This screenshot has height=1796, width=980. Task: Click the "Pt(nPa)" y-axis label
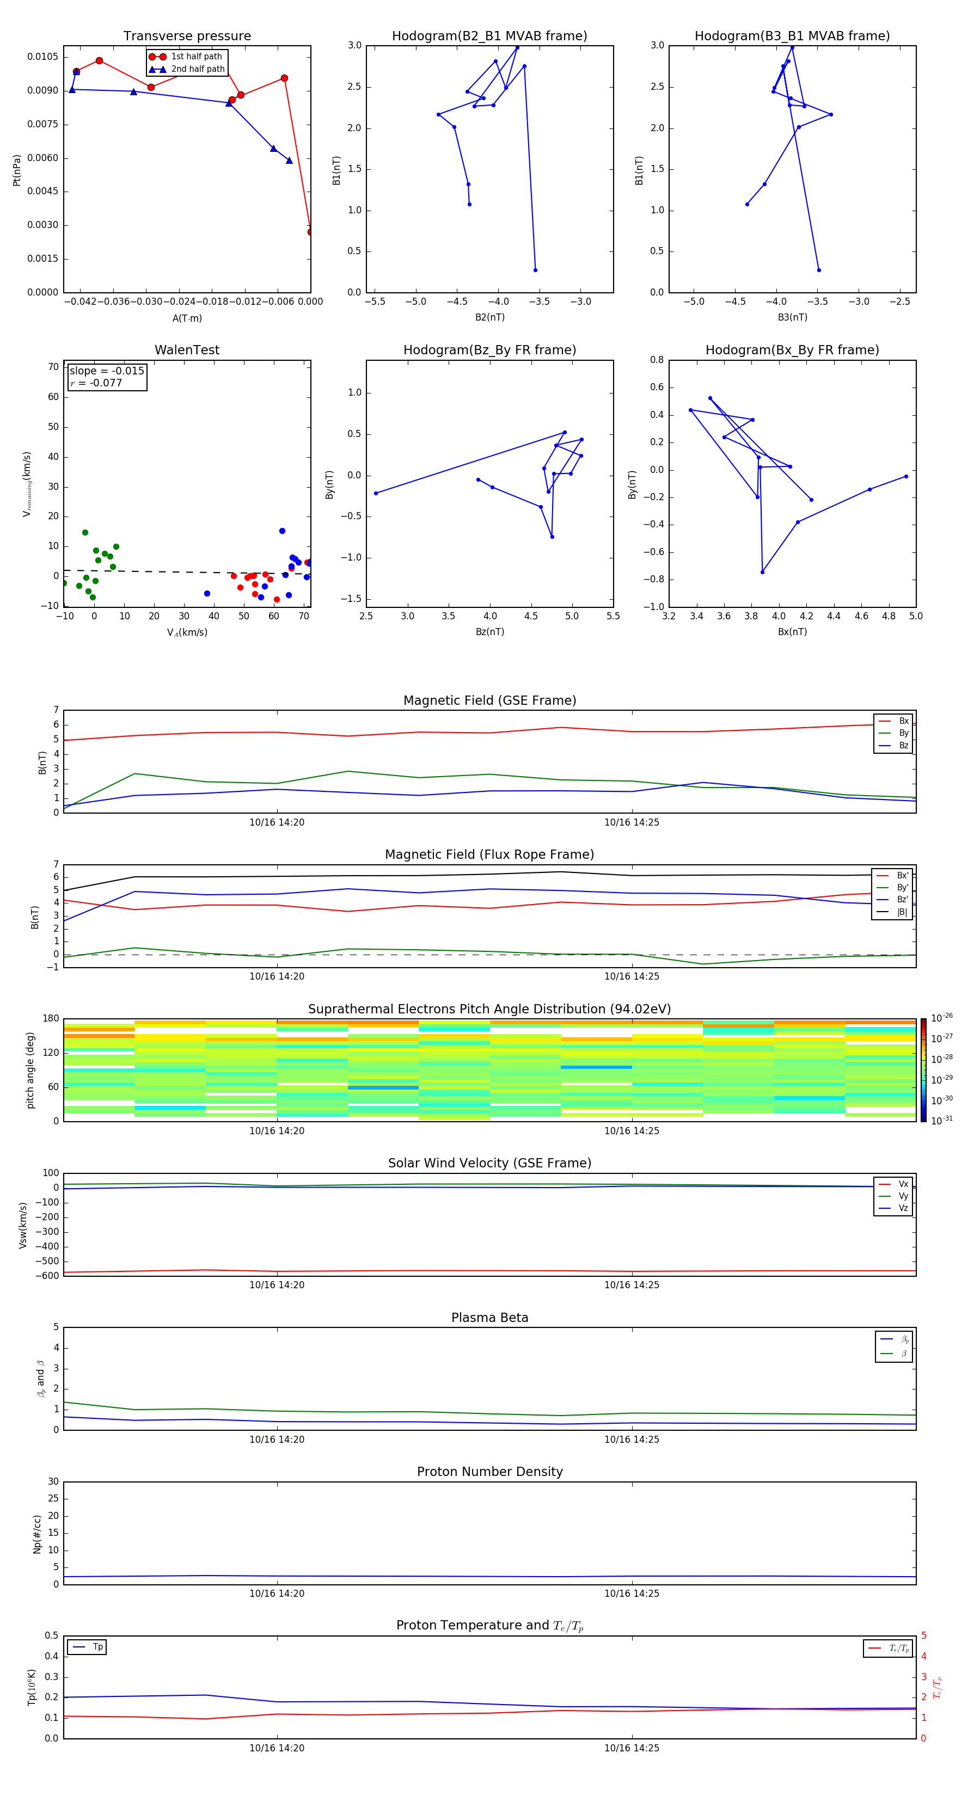click(17, 170)
